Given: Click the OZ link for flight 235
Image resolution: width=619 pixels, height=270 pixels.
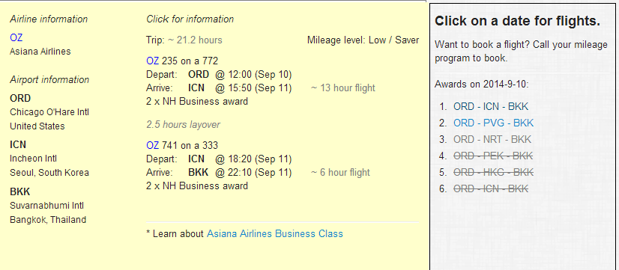Looking at the screenshot, I should (x=152, y=61).
